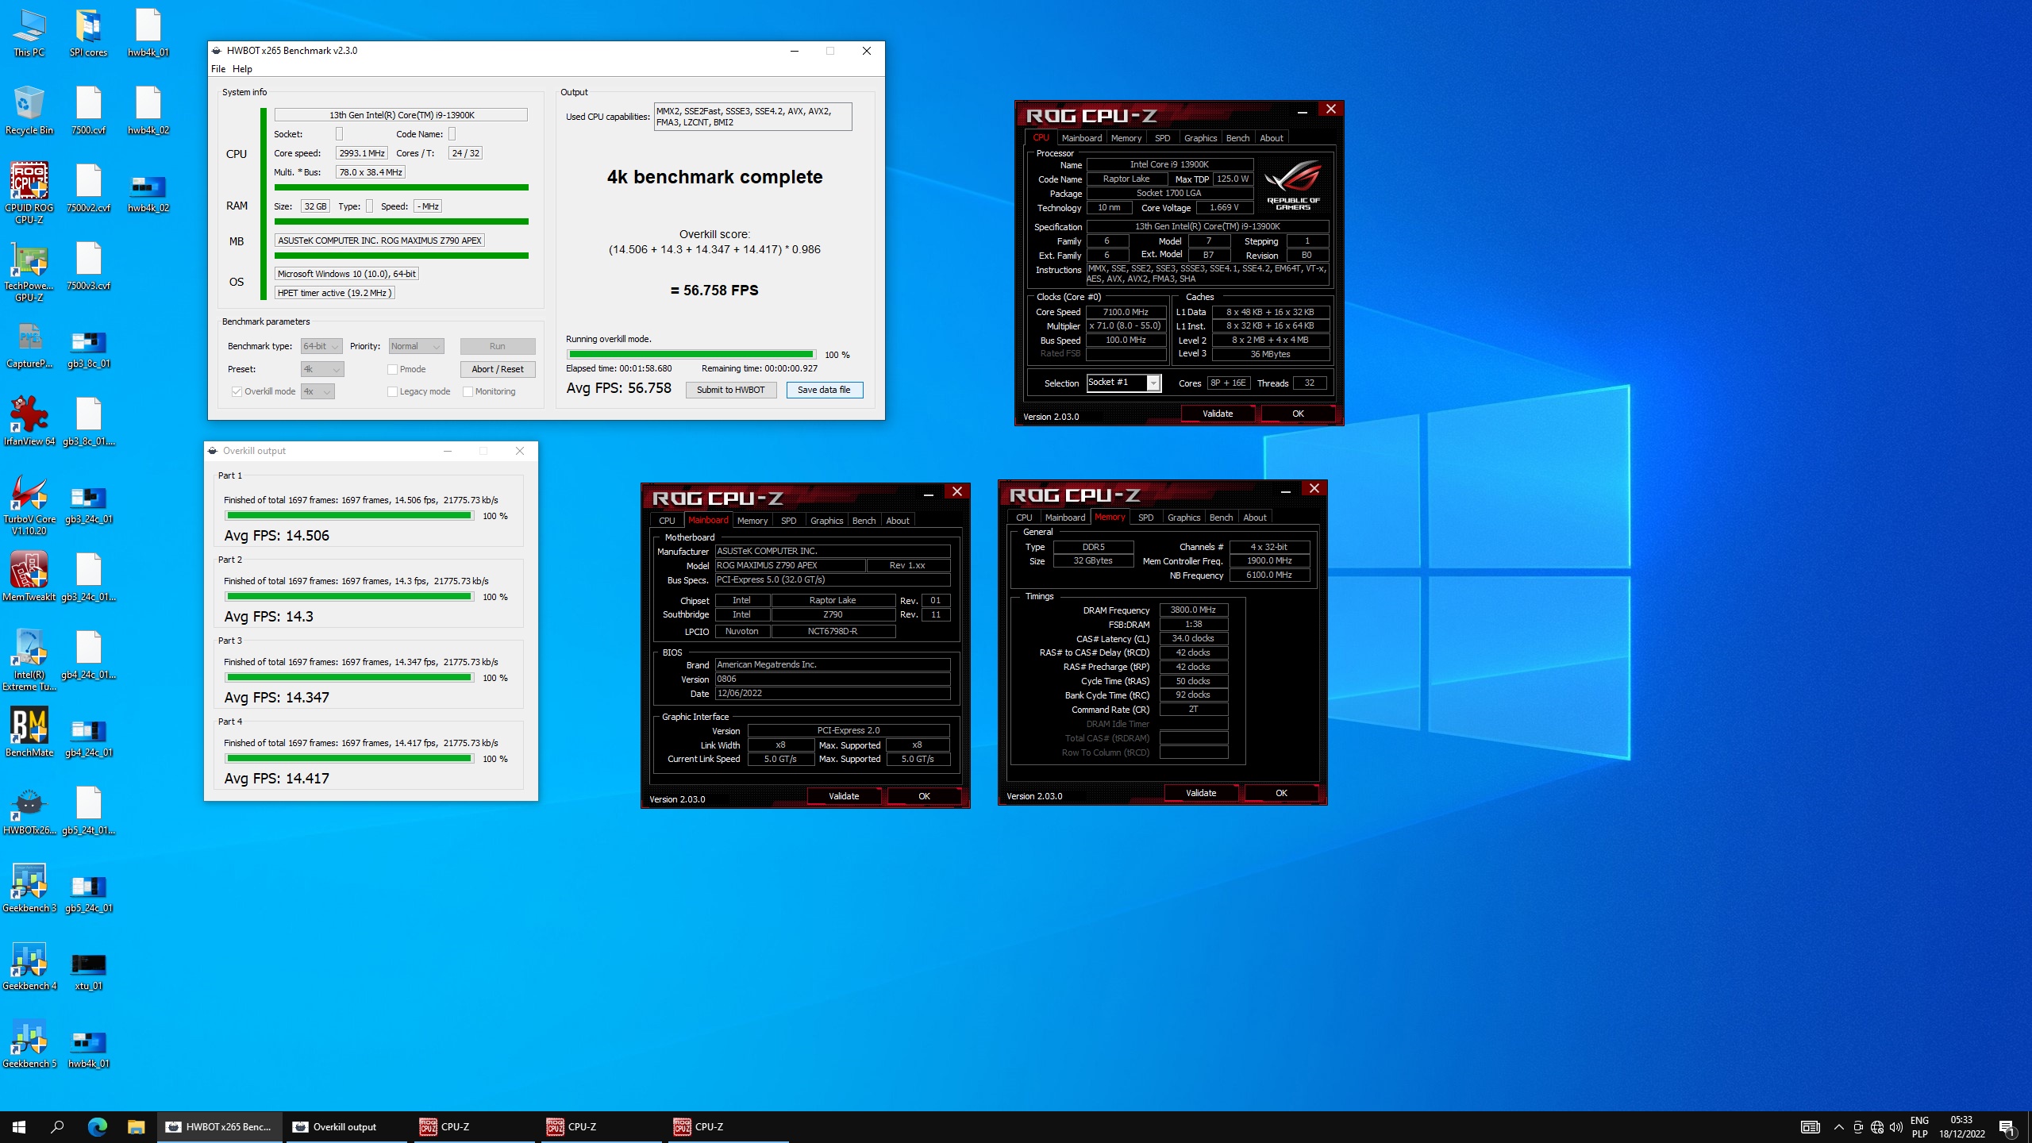Click the Core Speed '7100.0 MHz' value
The width and height of the screenshot is (2032, 1143).
pyautogui.click(x=1126, y=312)
